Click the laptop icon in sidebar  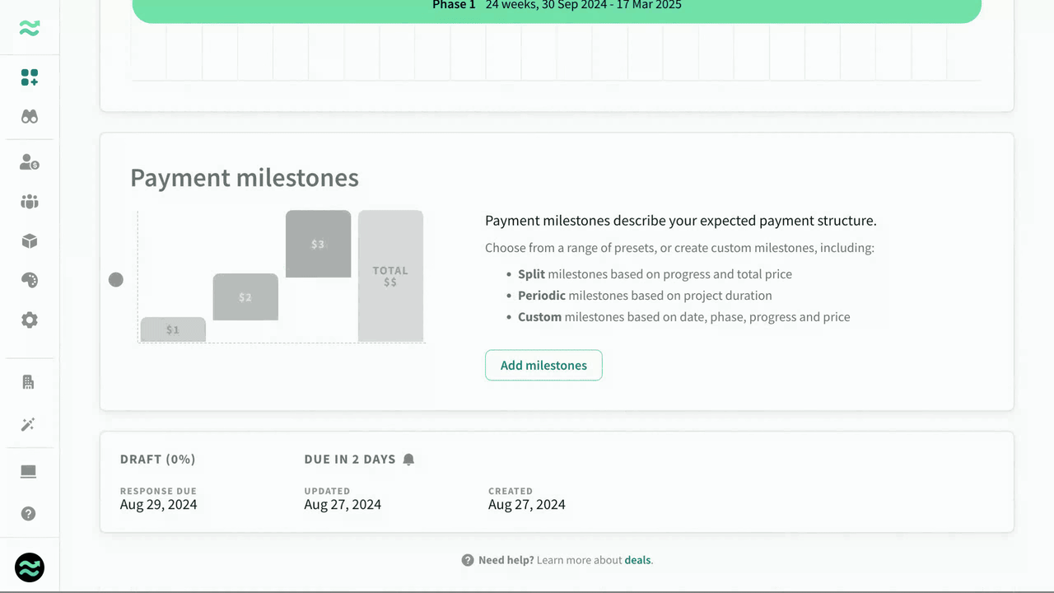[x=29, y=472]
